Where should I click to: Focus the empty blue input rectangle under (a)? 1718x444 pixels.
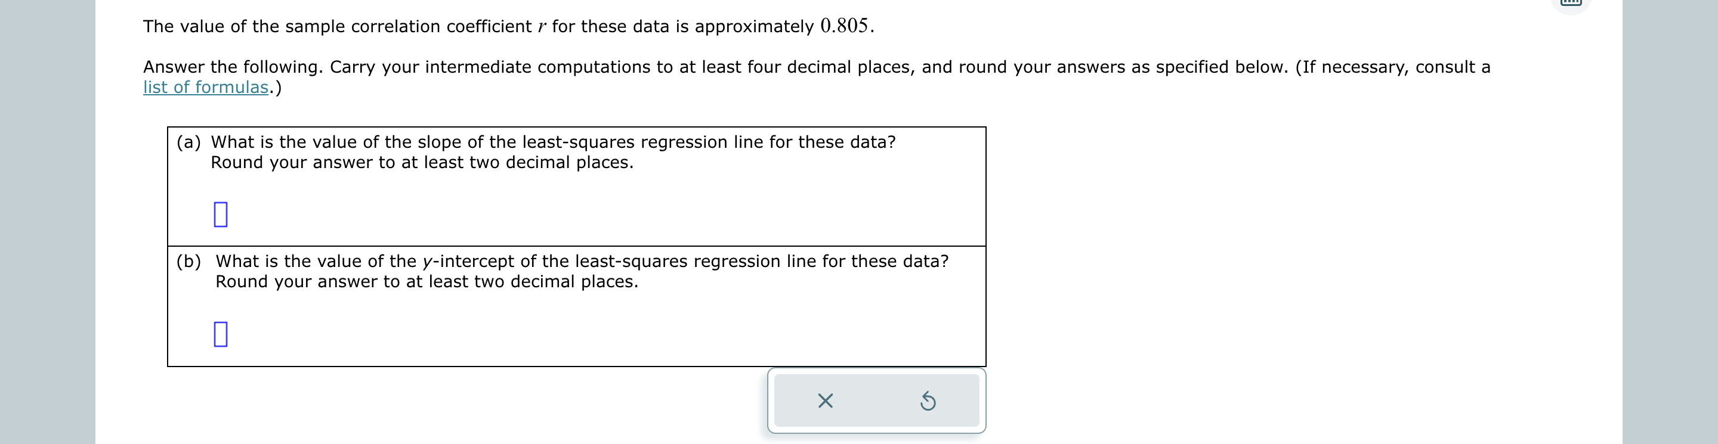click(x=221, y=215)
